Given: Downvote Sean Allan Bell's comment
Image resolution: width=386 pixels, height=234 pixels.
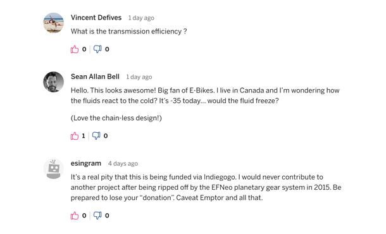Looking at the screenshot, I should point(96,136).
